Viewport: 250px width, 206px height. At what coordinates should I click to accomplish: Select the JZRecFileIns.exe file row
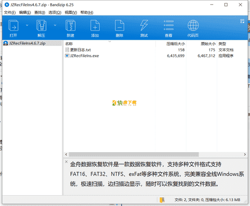(x=156, y=56)
